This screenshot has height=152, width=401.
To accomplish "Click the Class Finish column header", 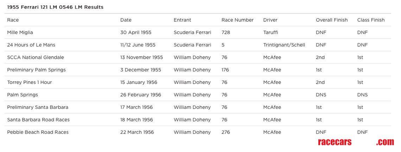I will 371,20.
